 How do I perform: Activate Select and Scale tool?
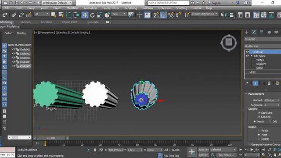(x=100, y=15)
